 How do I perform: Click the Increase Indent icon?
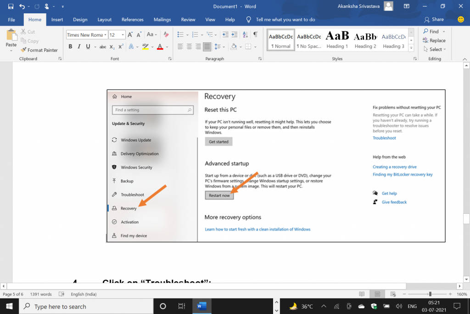(x=234, y=35)
